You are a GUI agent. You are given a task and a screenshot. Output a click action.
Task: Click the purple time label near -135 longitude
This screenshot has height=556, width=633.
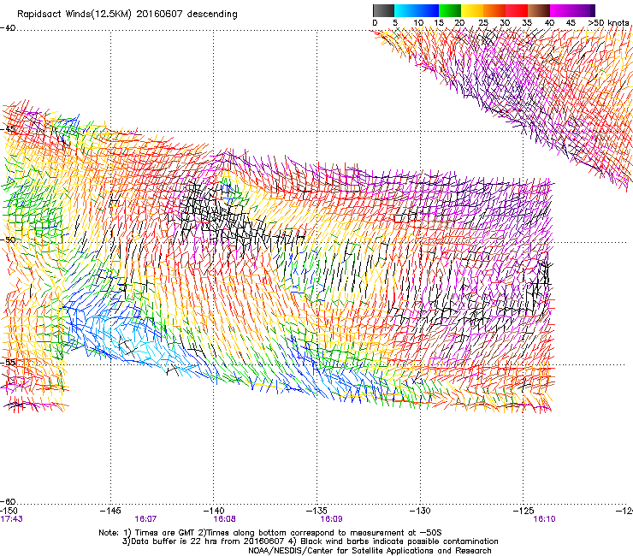[x=331, y=519]
